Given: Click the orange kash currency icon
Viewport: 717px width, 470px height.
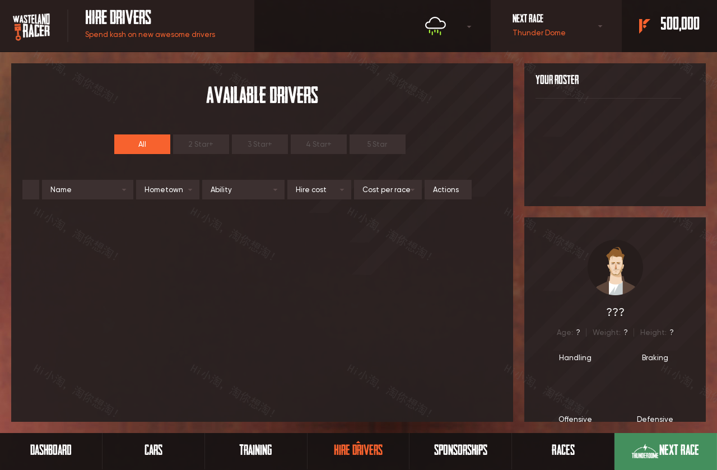Looking at the screenshot, I should [x=644, y=26].
